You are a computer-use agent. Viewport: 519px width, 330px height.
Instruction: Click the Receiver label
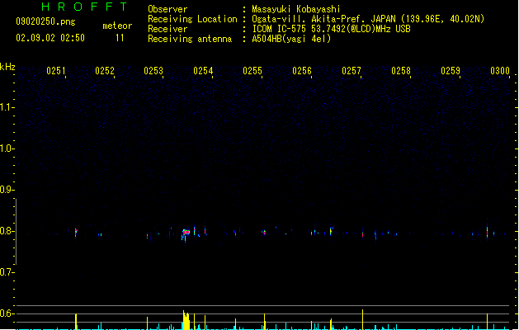pos(167,29)
